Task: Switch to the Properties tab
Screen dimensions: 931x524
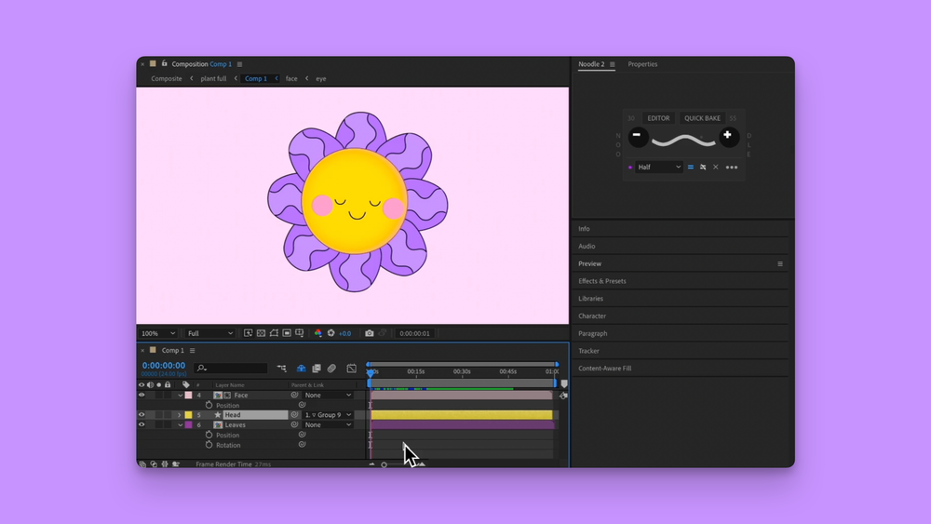Action: (x=642, y=64)
